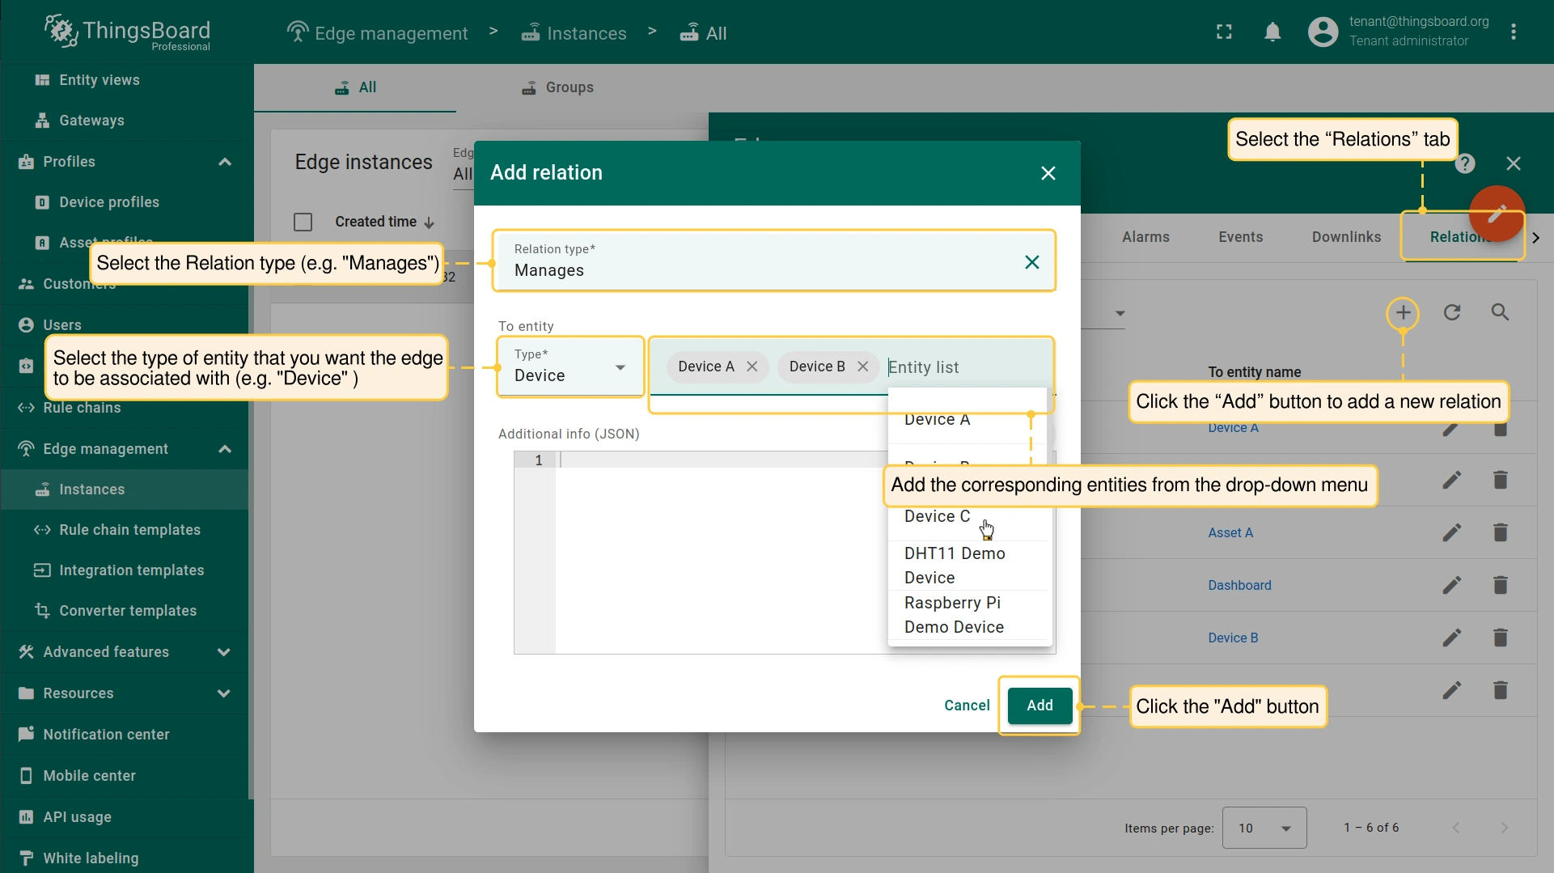Delete the Asset A relation
Viewport: 1554px width, 873px height.
click(1500, 532)
